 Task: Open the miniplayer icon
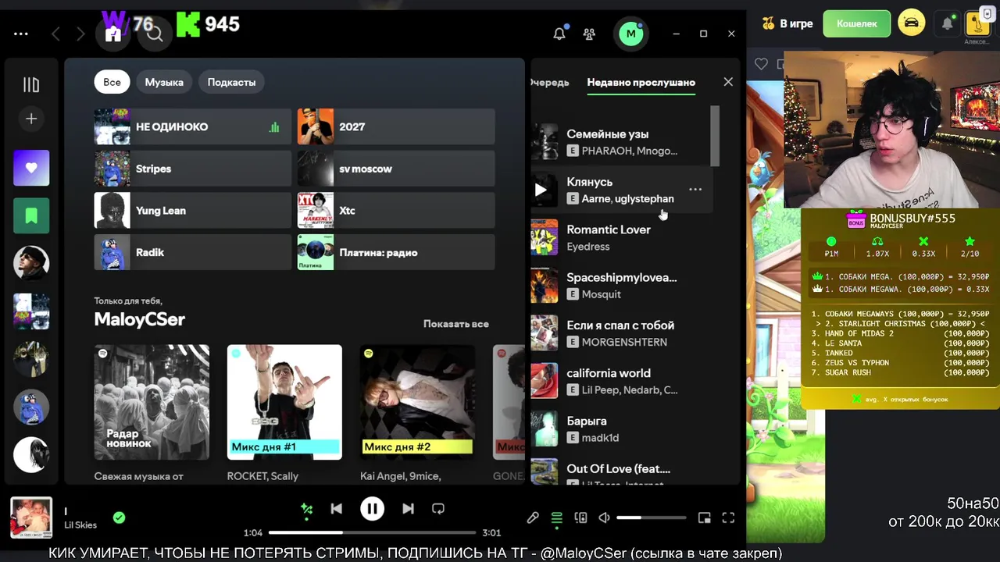(704, 518)
